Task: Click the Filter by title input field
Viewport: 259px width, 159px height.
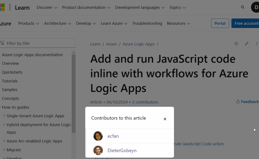Action: coord(38,43)
